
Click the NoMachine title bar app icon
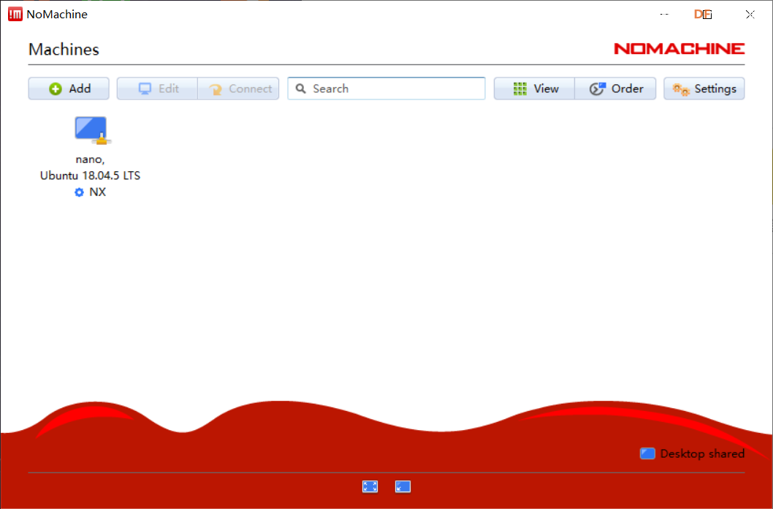coord(15,15)
